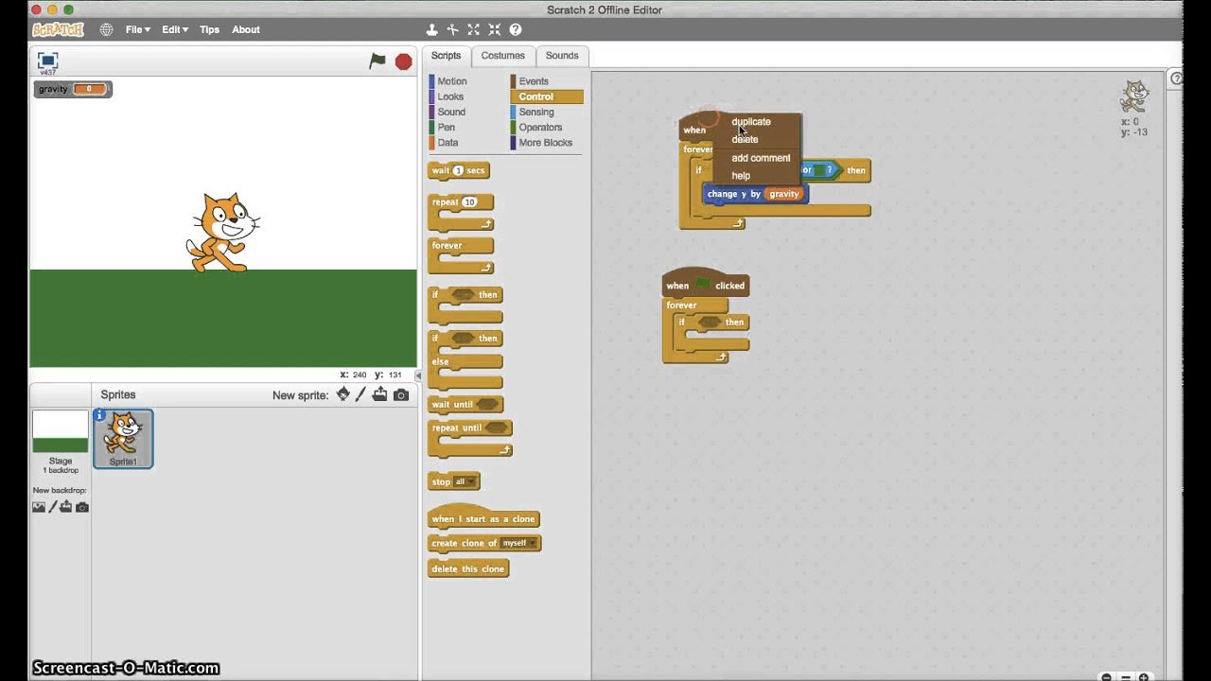Open the Tips menu item
This screenshot has height=681, width=1211.
(x=209, y=29)
